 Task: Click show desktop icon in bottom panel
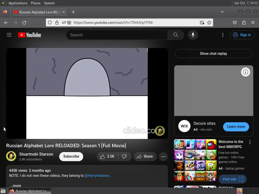point(3,191)
